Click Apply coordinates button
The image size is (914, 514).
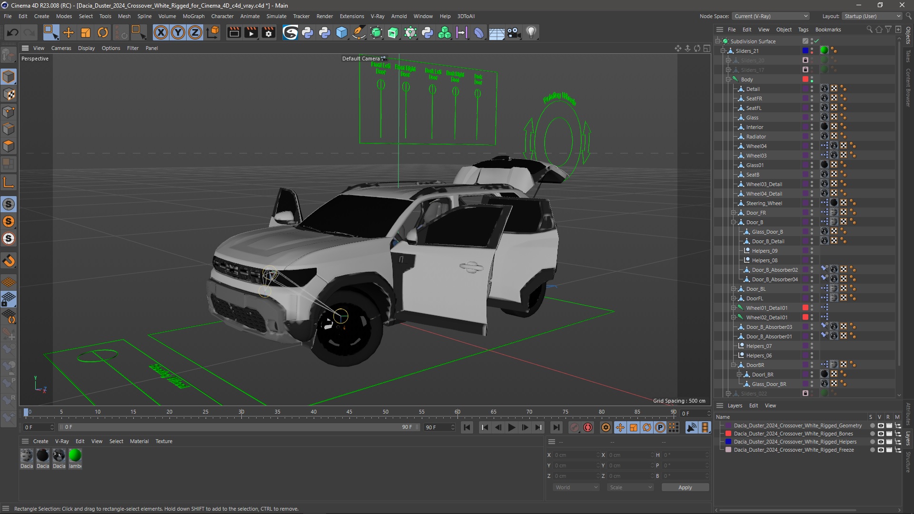685,487
